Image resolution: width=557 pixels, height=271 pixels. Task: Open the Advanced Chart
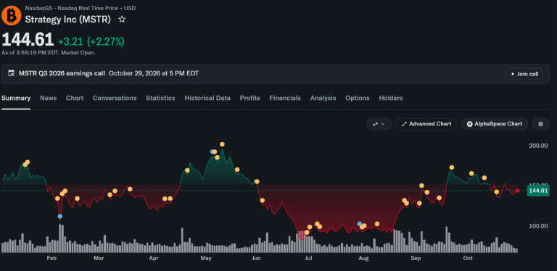426,124
